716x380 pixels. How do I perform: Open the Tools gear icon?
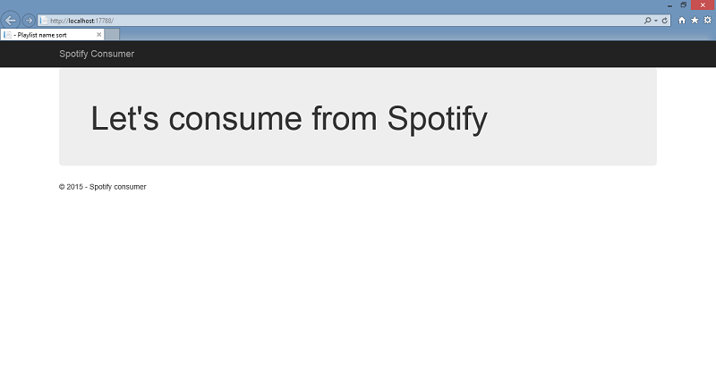(707, 20)
